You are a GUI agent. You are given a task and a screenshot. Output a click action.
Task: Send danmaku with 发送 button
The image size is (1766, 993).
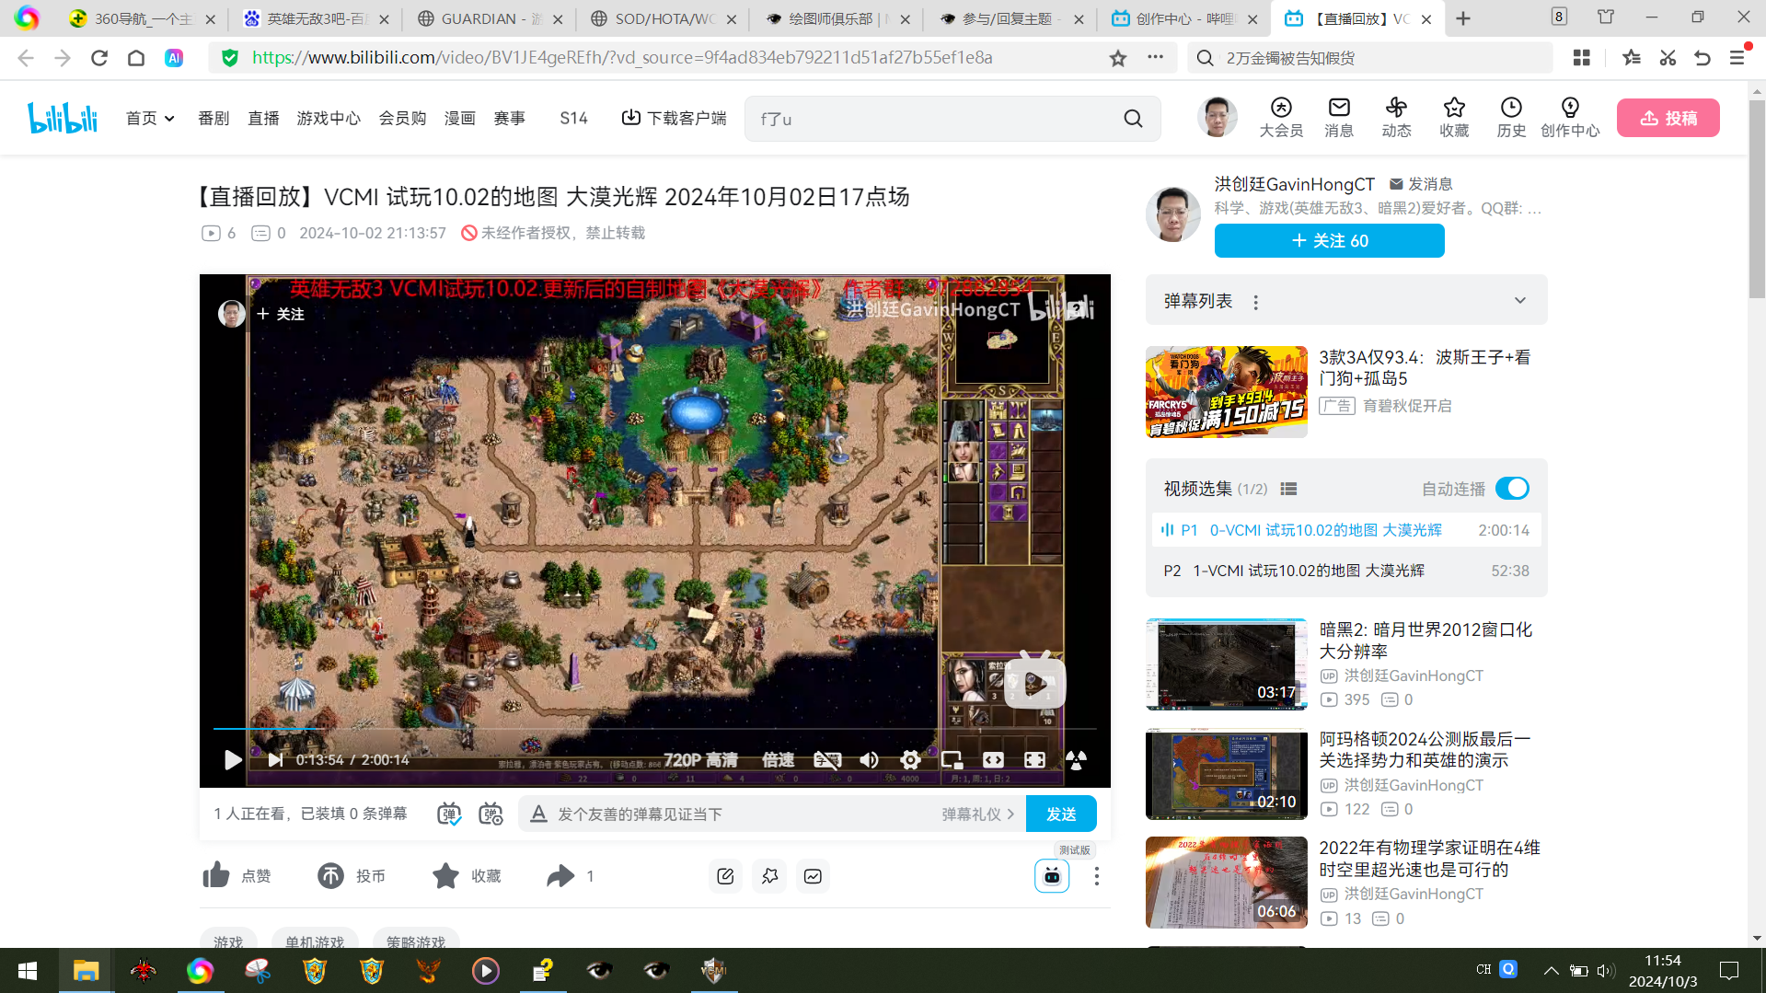pos(1061,814)
